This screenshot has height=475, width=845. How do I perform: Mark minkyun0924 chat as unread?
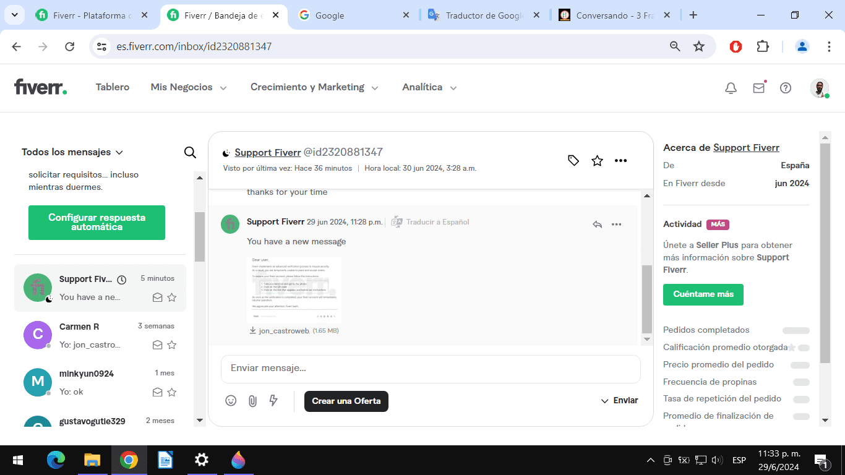pos(158,392)
